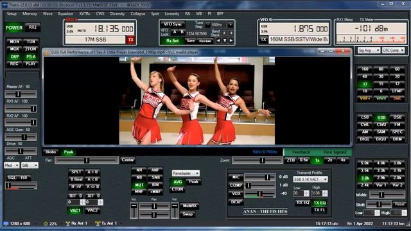Adjust the MIC gain slider
Image resolution: width=411 pixels, height=231 pixels.
click(x=259, y=177)
